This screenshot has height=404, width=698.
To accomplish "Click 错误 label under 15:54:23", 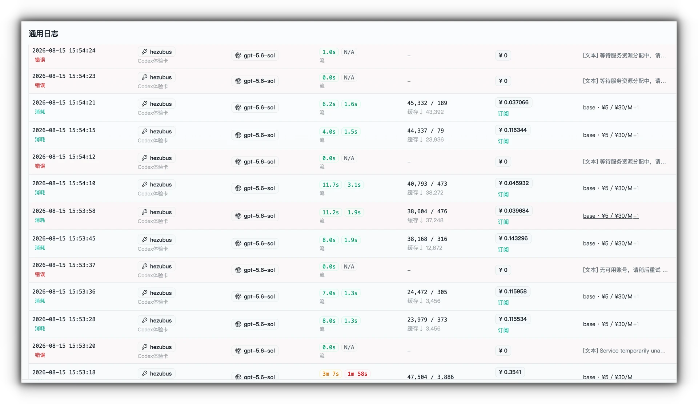I will (x=40, y=85).
